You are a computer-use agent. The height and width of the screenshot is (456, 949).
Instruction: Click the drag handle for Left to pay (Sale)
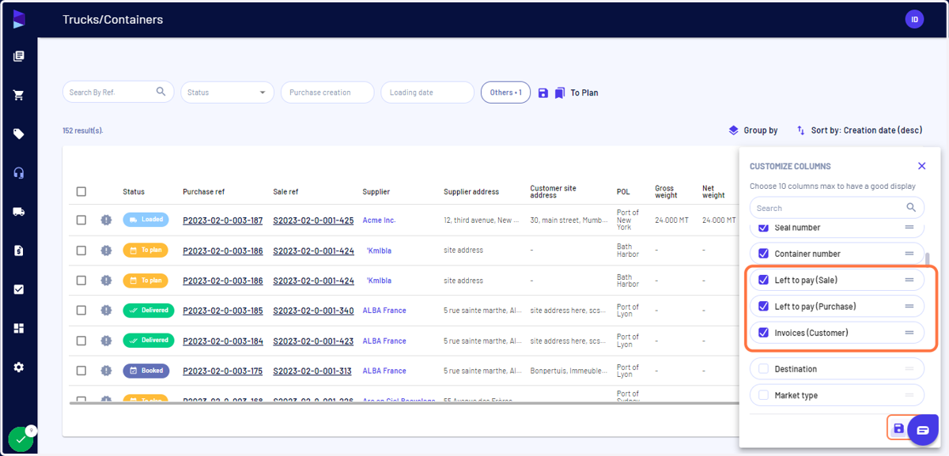coord(909,280)
